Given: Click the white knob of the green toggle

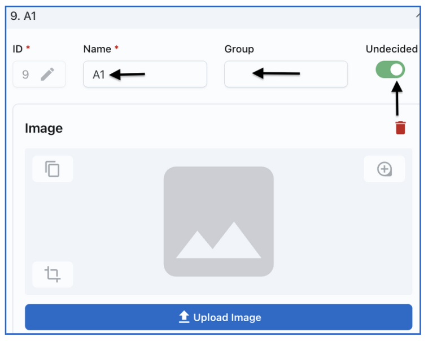Looking at the screenshot, I should [396, 69].
